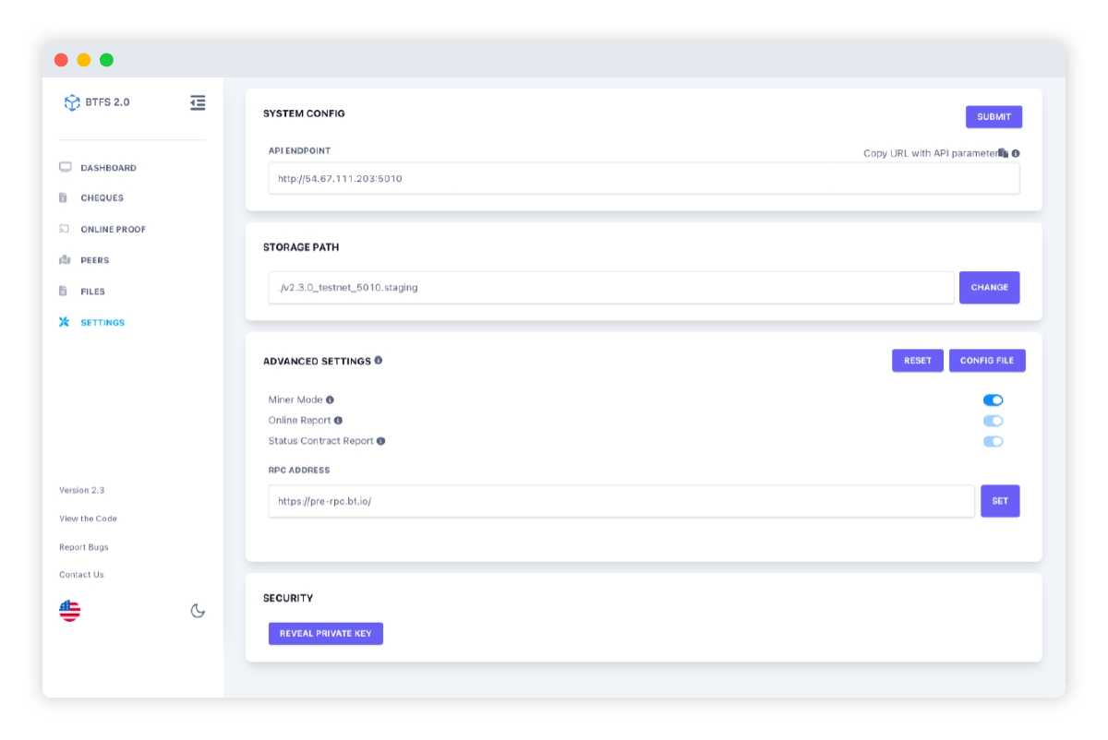Open the Contact Us link
The image size is (1108, 740).
coord(81,575)
